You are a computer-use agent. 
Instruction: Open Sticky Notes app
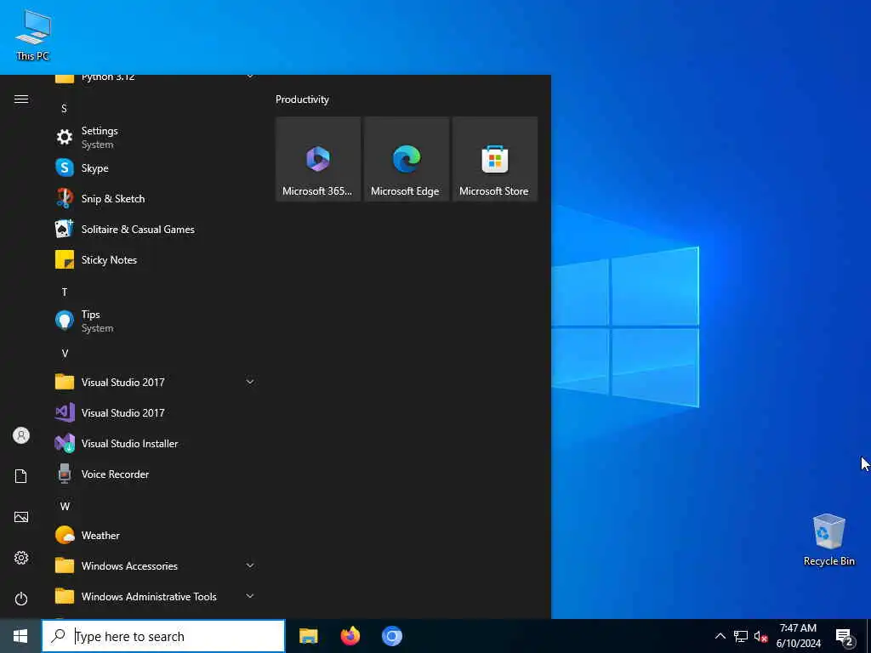tap(156, 259)
